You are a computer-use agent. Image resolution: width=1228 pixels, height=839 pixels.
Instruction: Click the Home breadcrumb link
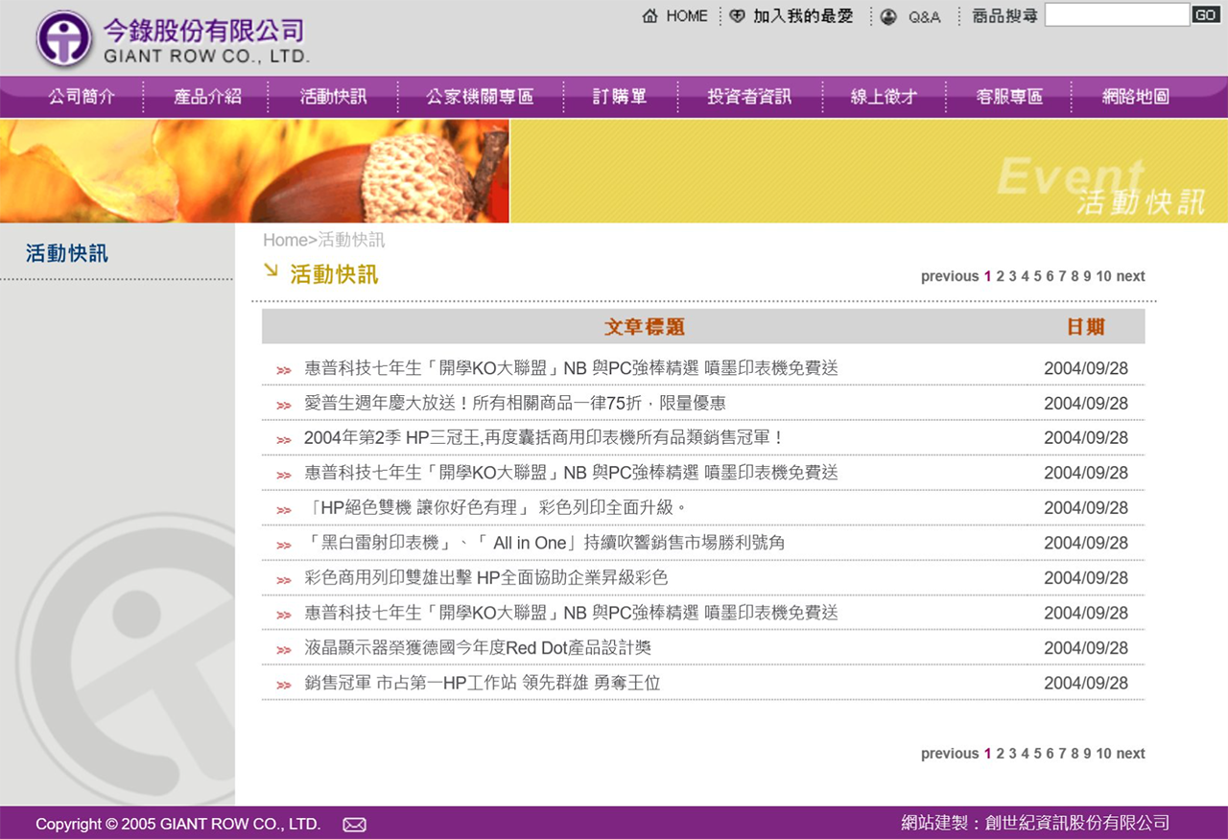click(x=285, y=240)
